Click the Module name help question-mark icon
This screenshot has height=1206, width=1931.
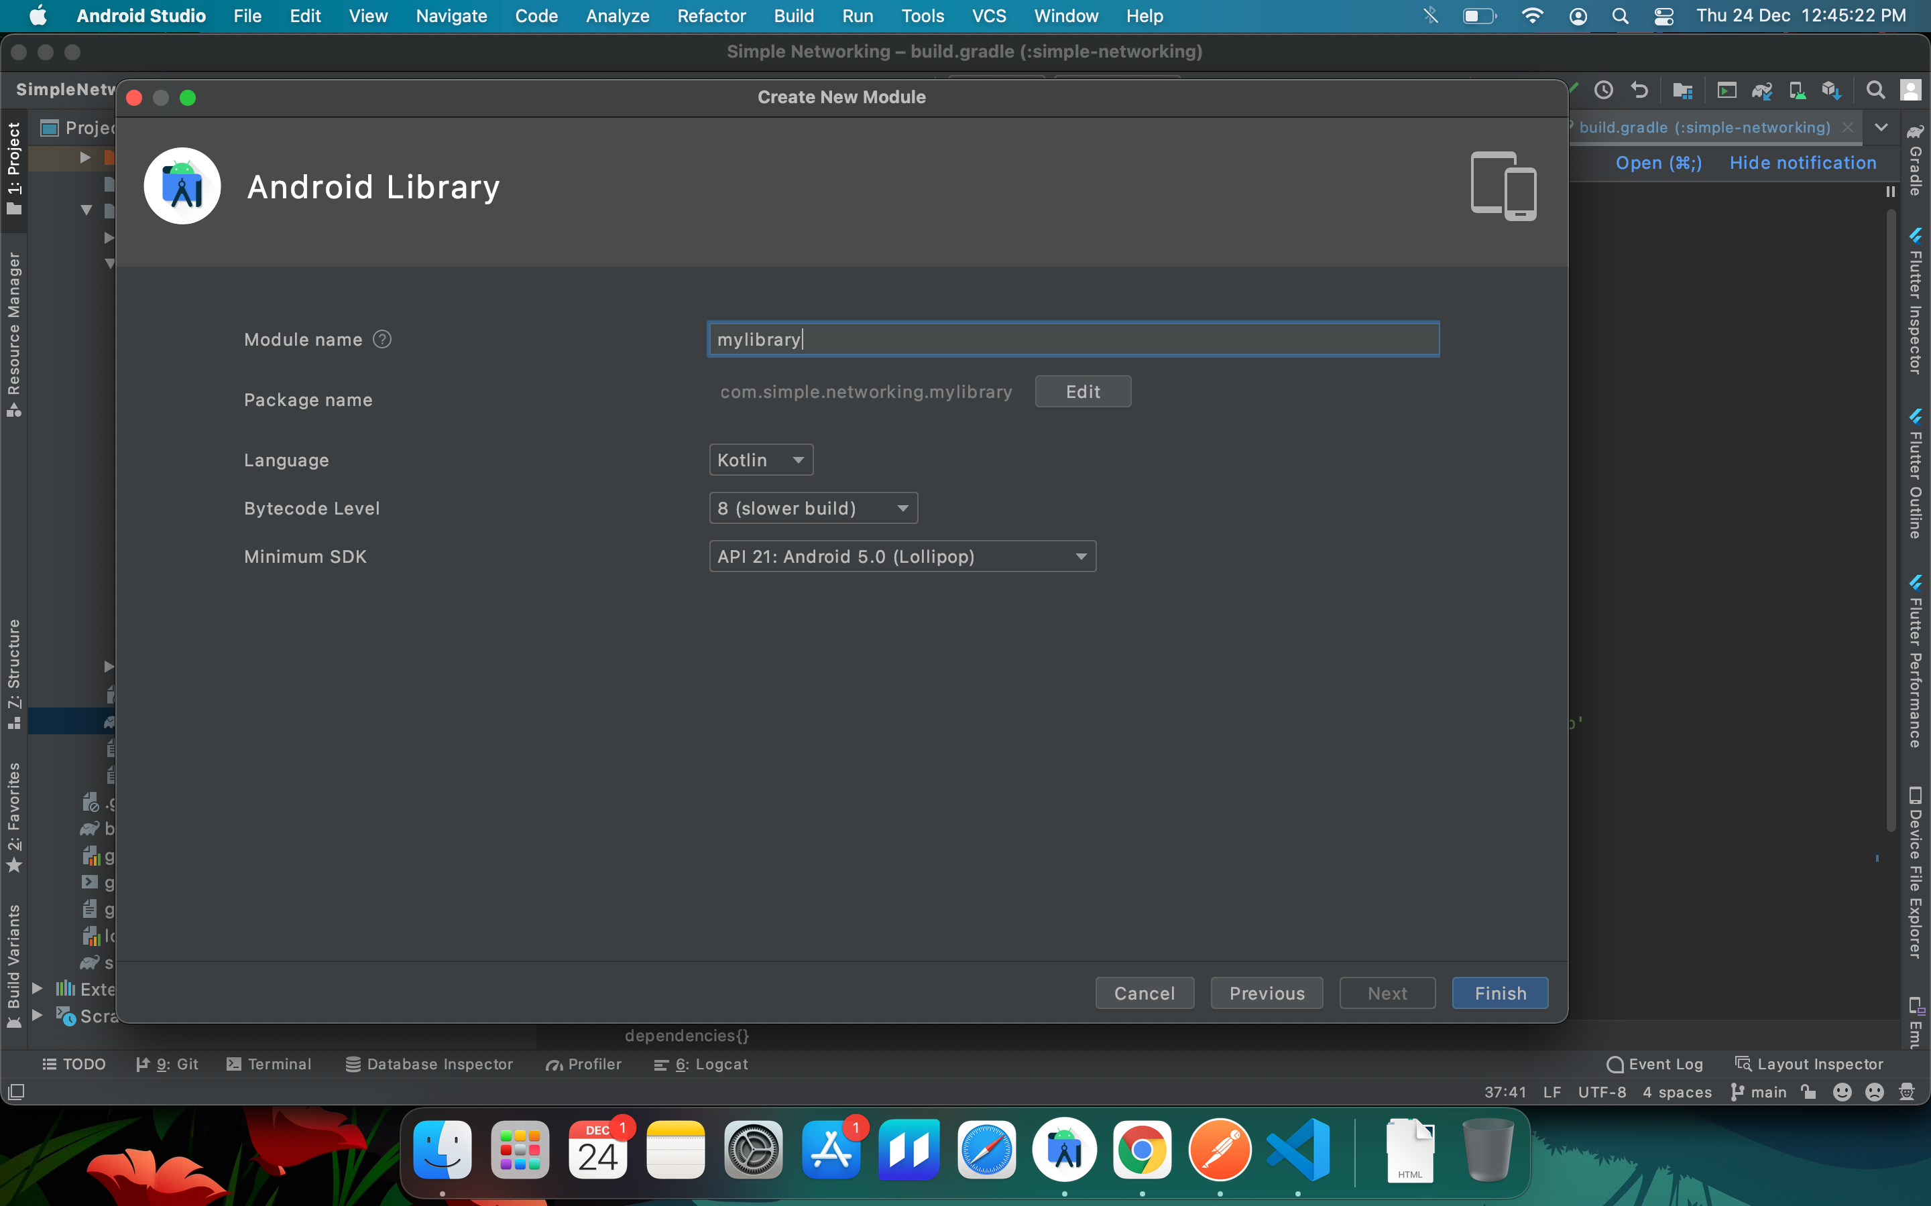382,339
